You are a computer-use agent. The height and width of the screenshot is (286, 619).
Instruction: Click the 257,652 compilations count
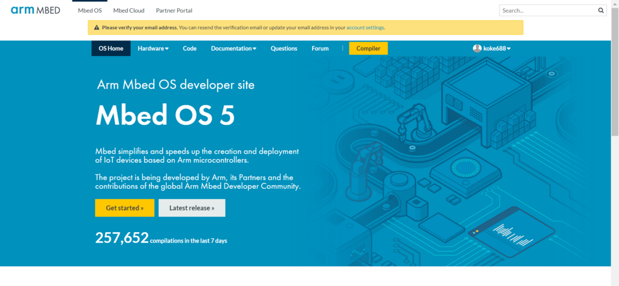click(122, 238)
